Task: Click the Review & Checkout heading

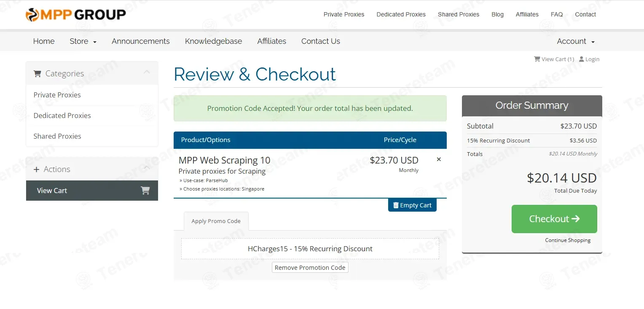Action: pyautogui.click(x=255, y=75)
